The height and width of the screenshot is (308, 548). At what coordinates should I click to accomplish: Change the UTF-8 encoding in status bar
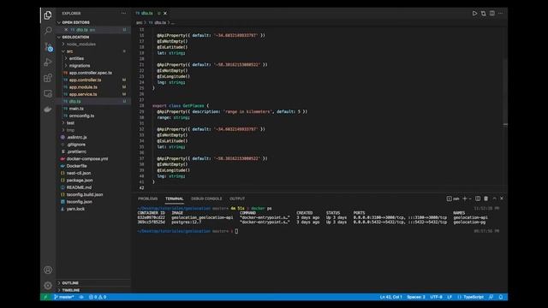tap(436, 297)
